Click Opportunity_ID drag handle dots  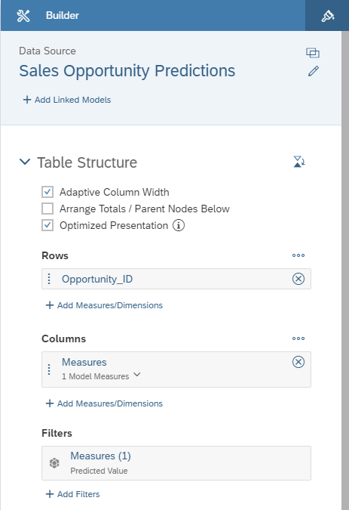pyautogui.click(x=49, y=279)
